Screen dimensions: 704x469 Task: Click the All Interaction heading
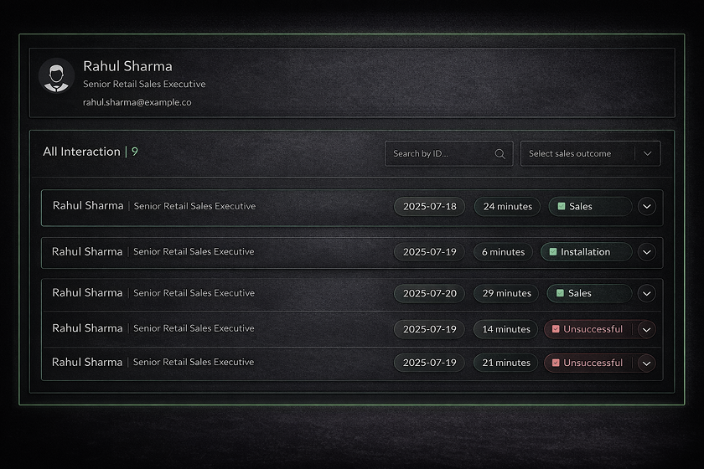coord(81,152)
